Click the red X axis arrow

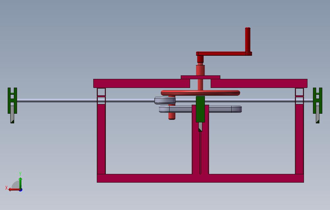click(x=14, y=190)
